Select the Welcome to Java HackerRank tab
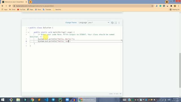Viewport: 181px width, 102px height. [x=14, y=2]
